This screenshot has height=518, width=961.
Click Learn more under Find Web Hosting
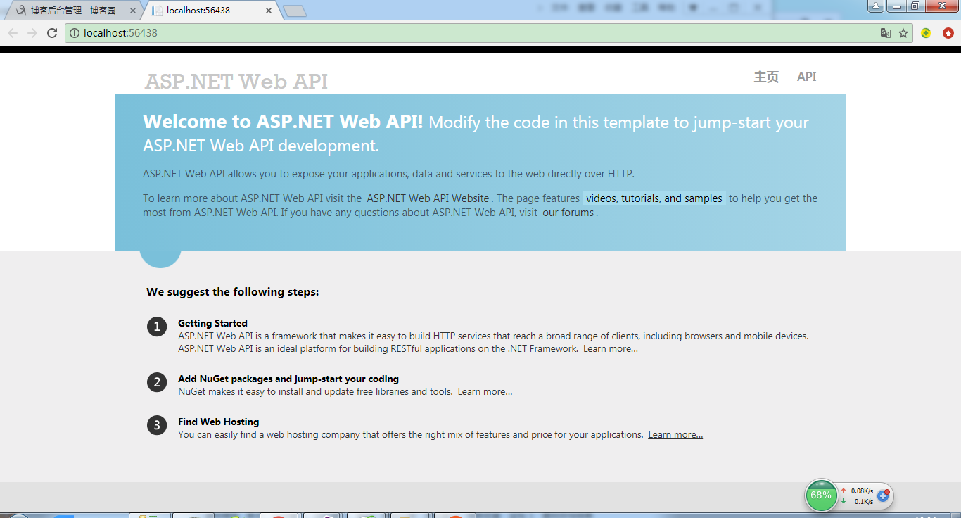675,435
